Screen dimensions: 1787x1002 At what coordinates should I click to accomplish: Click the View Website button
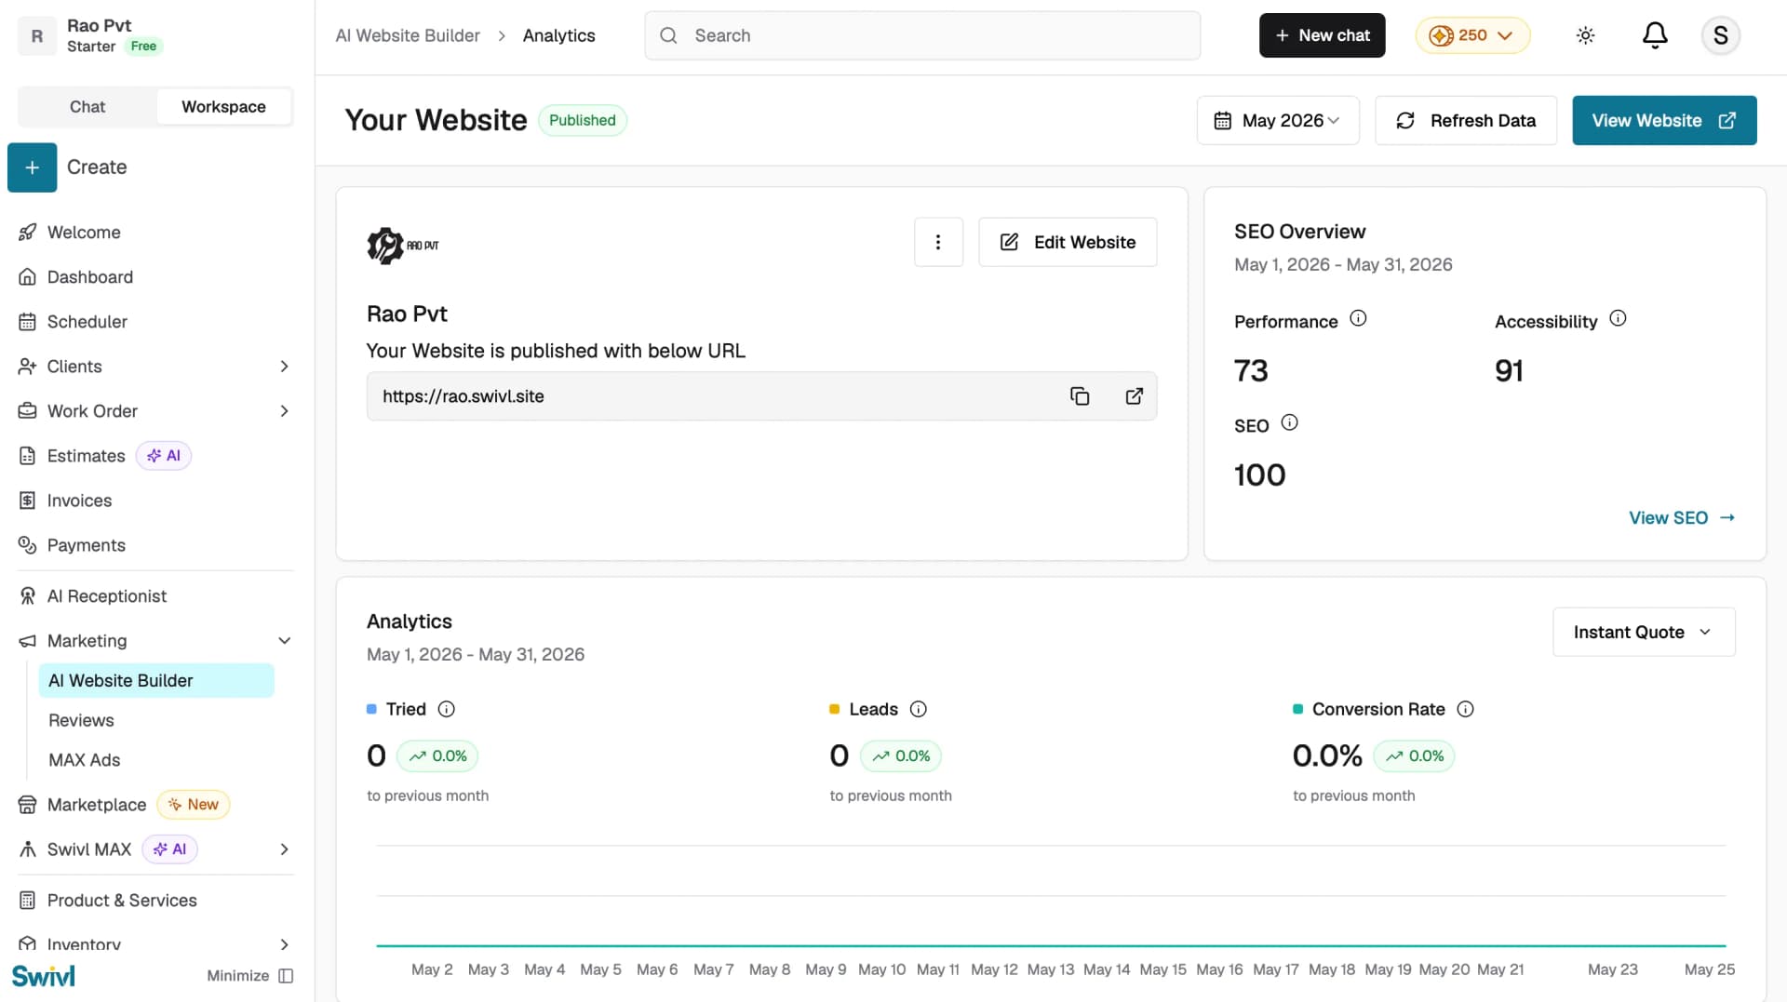[1664, 121]
